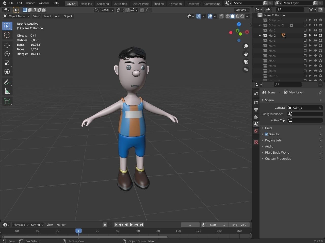Clear the Cam_1 camera field
This screenshot has width=325, height=243.
click(320, 108)
